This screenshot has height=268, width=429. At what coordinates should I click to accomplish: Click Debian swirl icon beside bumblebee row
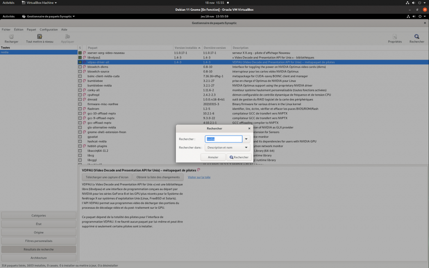coord(85,81)
